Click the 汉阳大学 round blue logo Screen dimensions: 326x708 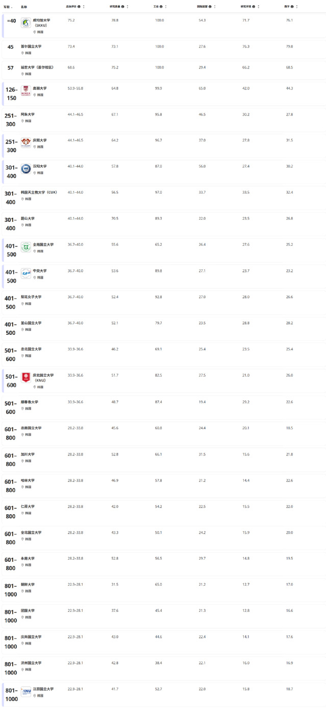[x=26, y=169]
